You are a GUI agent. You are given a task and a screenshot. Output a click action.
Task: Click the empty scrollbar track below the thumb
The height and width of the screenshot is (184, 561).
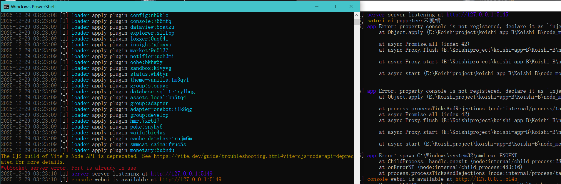click(x=357, y=103)
